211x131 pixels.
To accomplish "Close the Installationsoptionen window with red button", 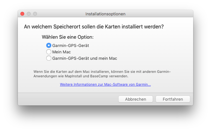I will pos(22,14).
